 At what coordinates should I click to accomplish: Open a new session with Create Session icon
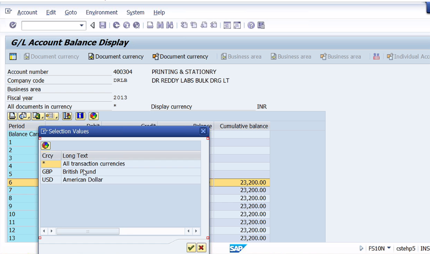point(227,25)
